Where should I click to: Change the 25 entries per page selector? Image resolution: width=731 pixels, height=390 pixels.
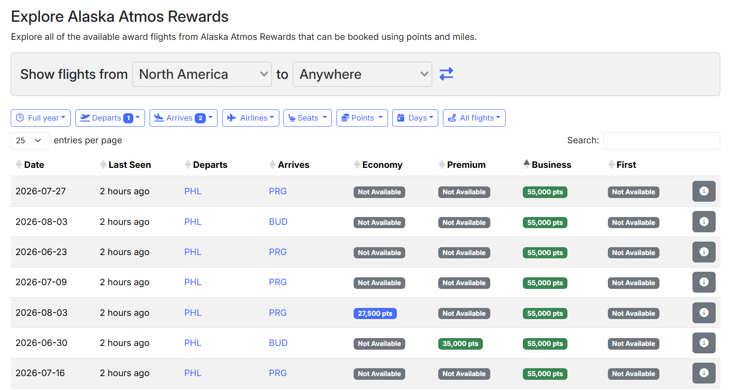pyautogui.click(x=30, y=141)
